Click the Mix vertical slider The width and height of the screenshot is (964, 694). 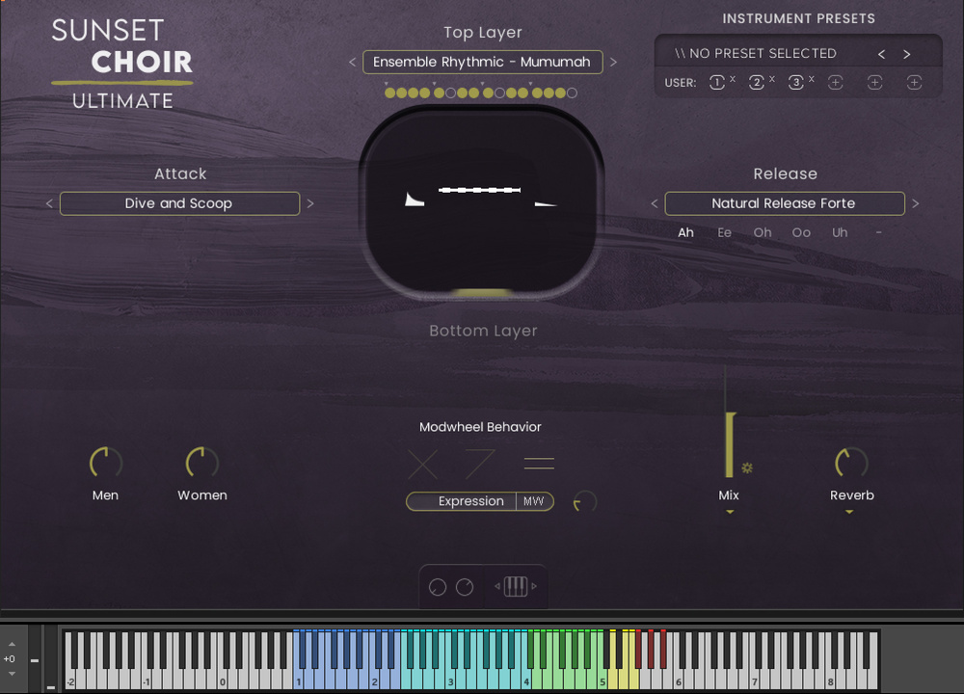click(730, 421)
